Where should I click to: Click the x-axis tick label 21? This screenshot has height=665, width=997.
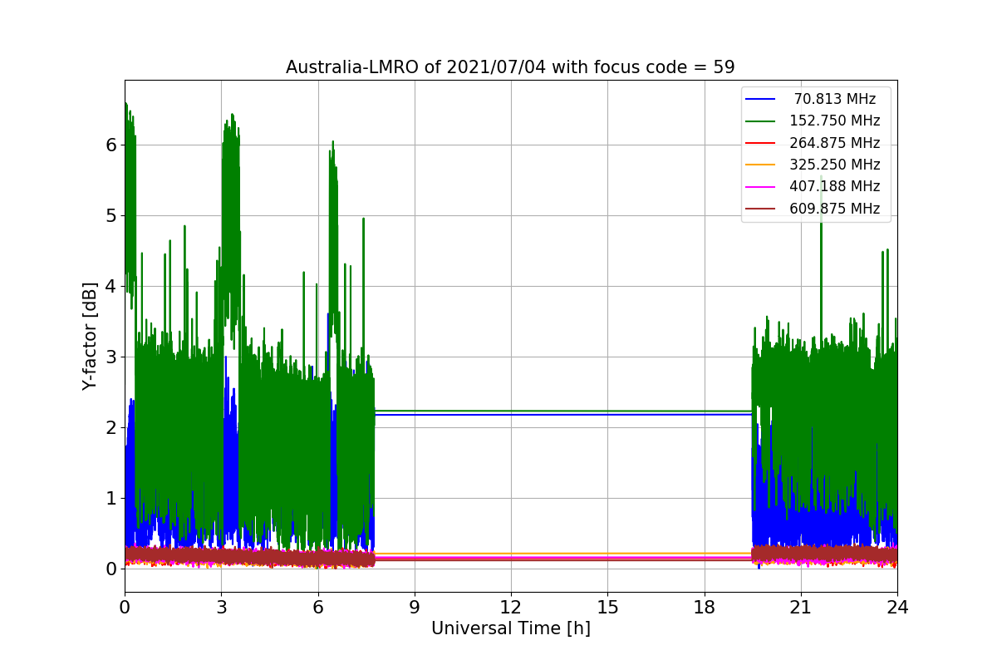tap(801, 608)
